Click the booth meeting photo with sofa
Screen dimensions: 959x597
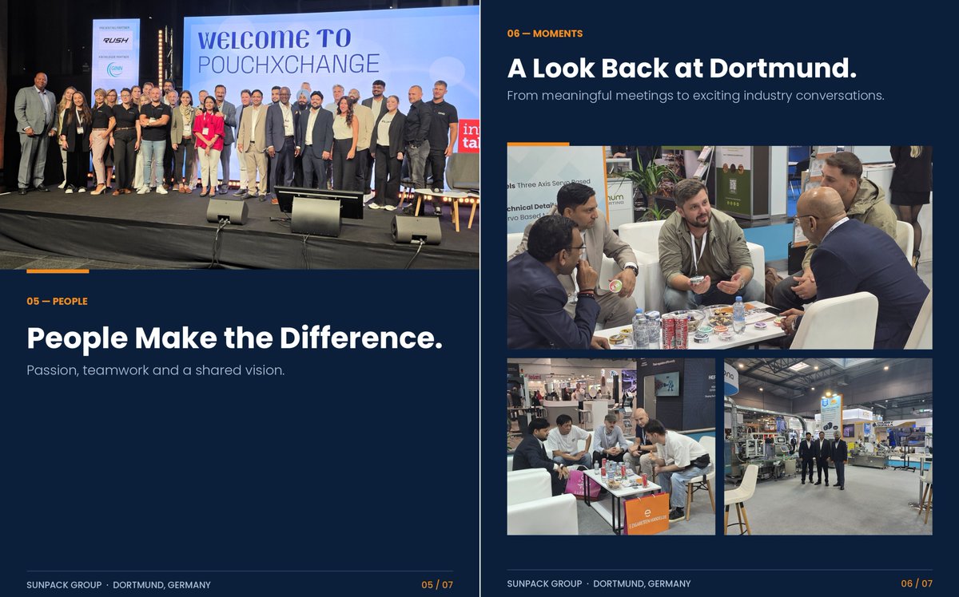pyautogui.click(x=719, y=247)
